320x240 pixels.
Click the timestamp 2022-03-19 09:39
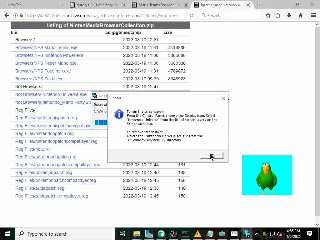coord(141,79)
